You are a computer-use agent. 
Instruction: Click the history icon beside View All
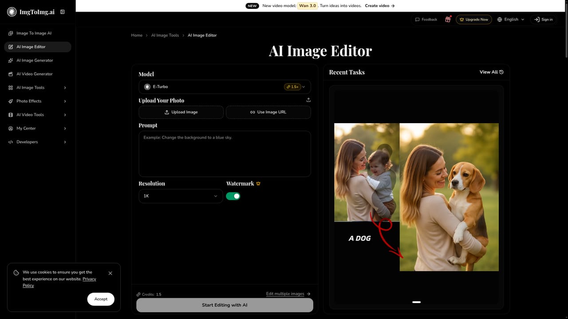point(501,72)
